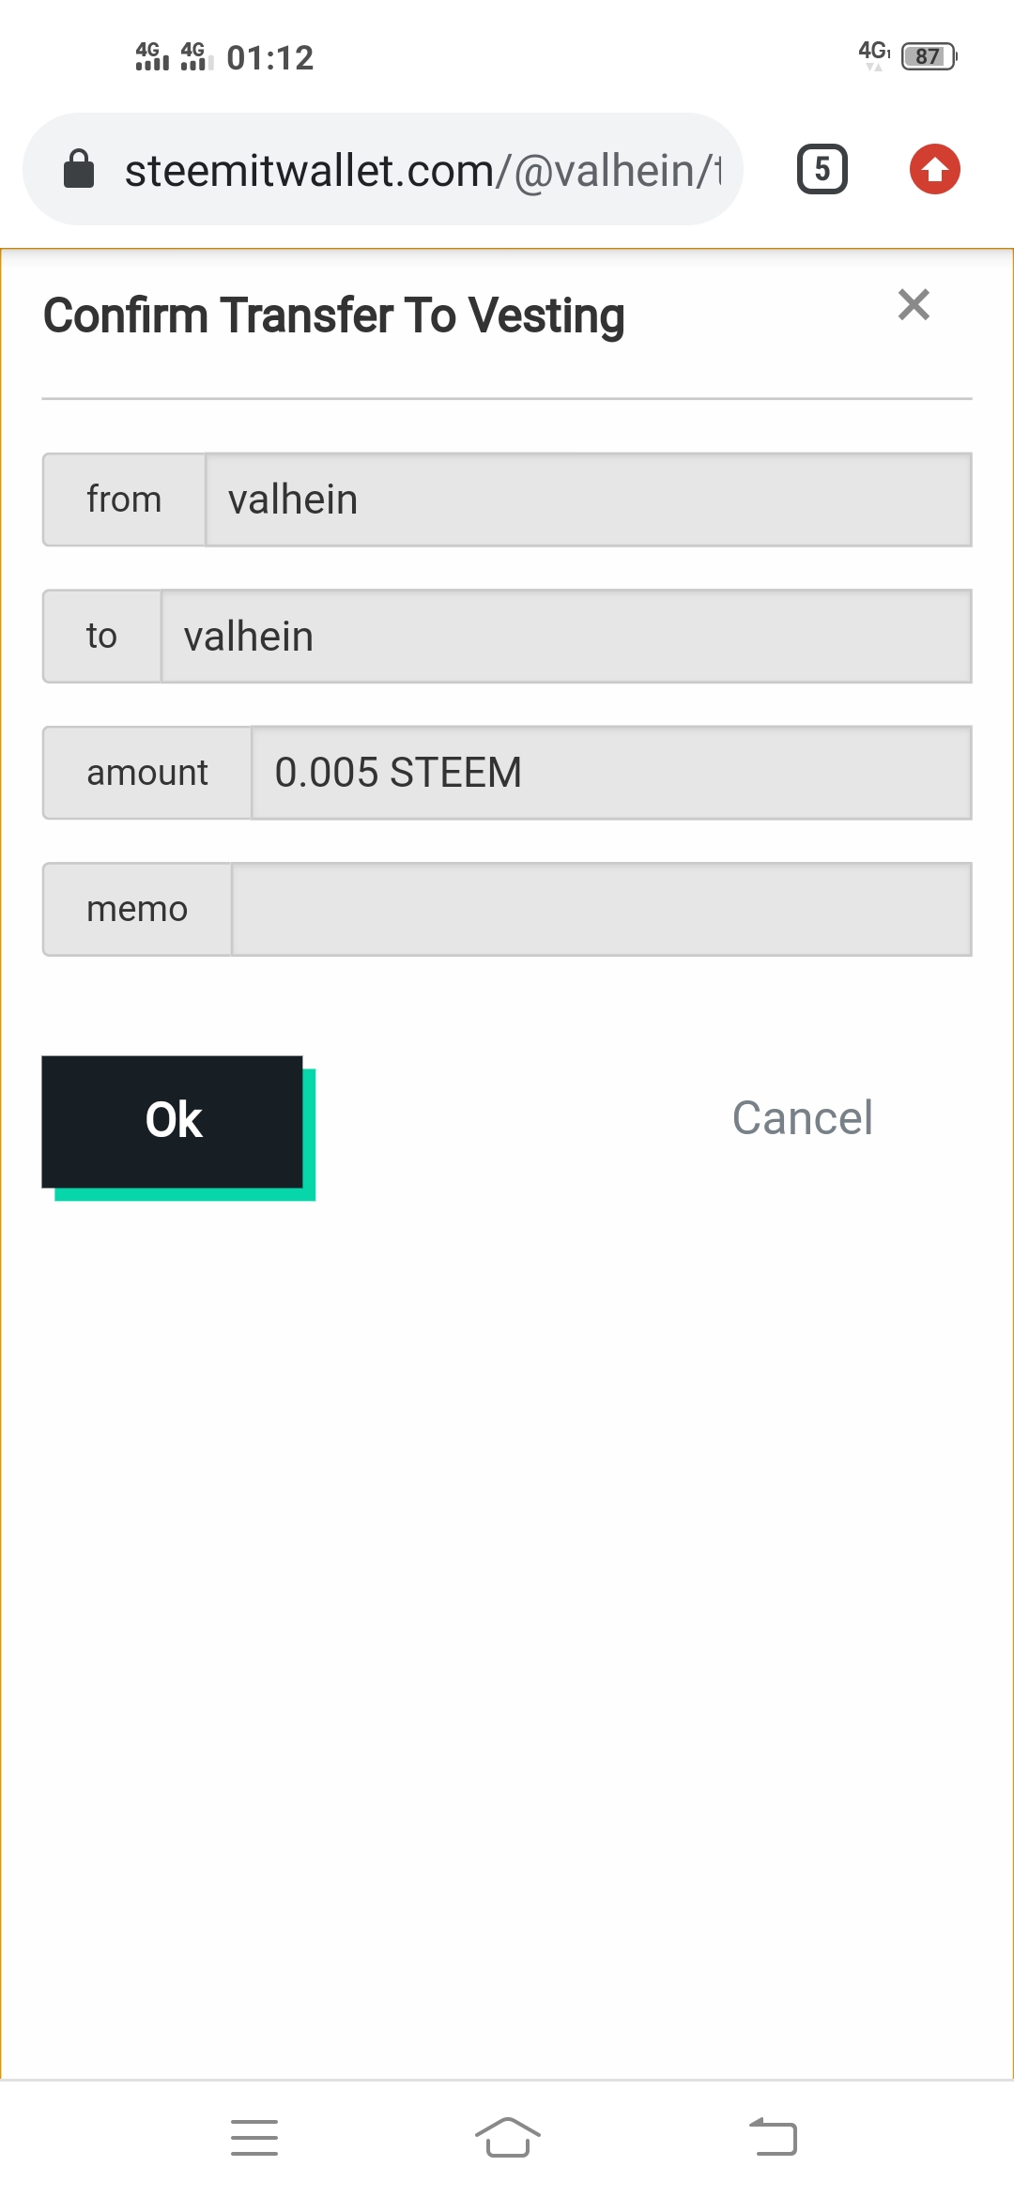The height and width of the screenshot is (2197, 1014).
Task: Tap the red update arrow icon
Action: (935, 169)
